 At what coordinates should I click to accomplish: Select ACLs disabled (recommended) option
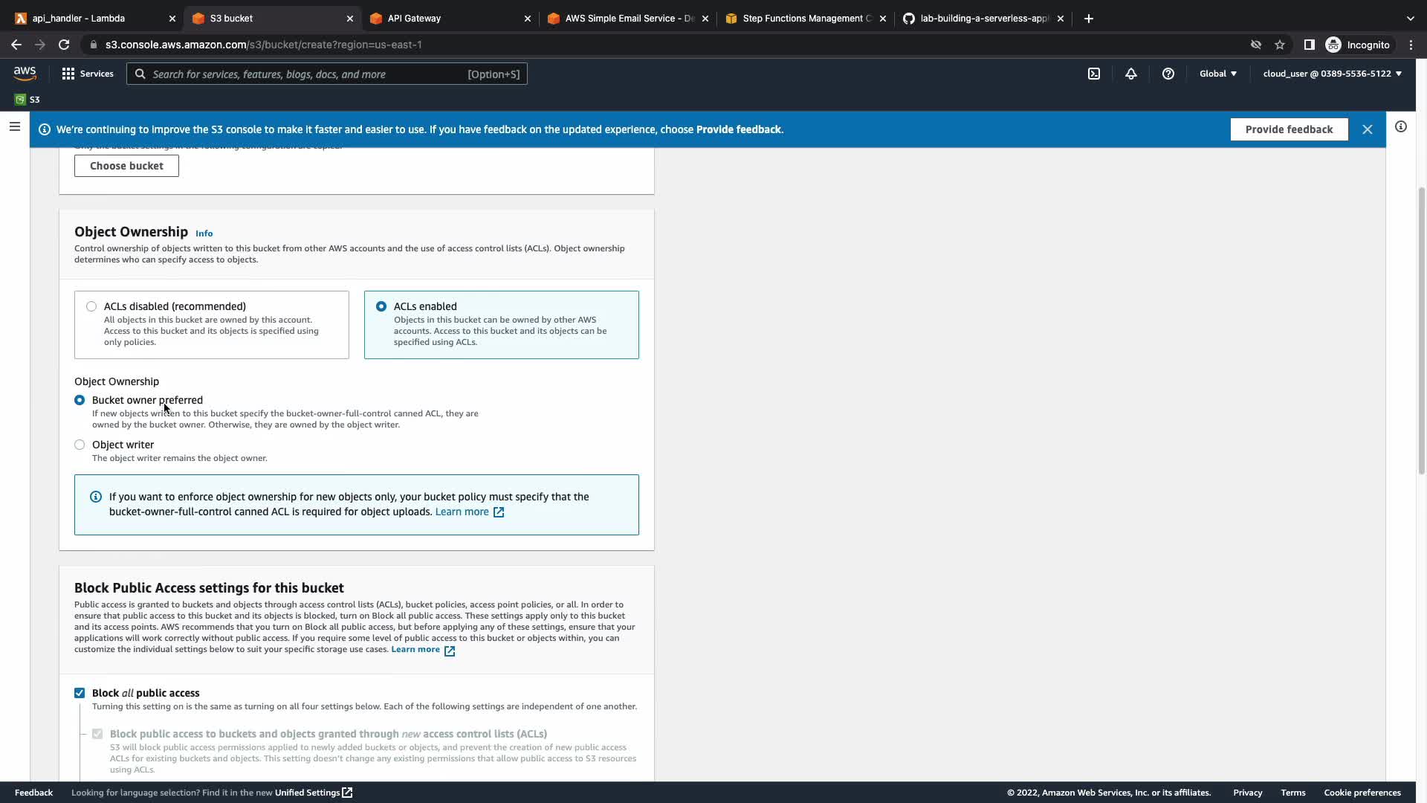click(91, 306)
